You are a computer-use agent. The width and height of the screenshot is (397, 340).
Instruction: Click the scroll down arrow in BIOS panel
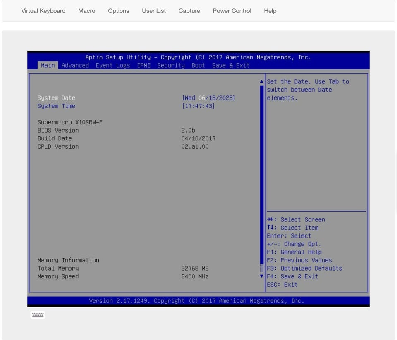tap(261, 276)
